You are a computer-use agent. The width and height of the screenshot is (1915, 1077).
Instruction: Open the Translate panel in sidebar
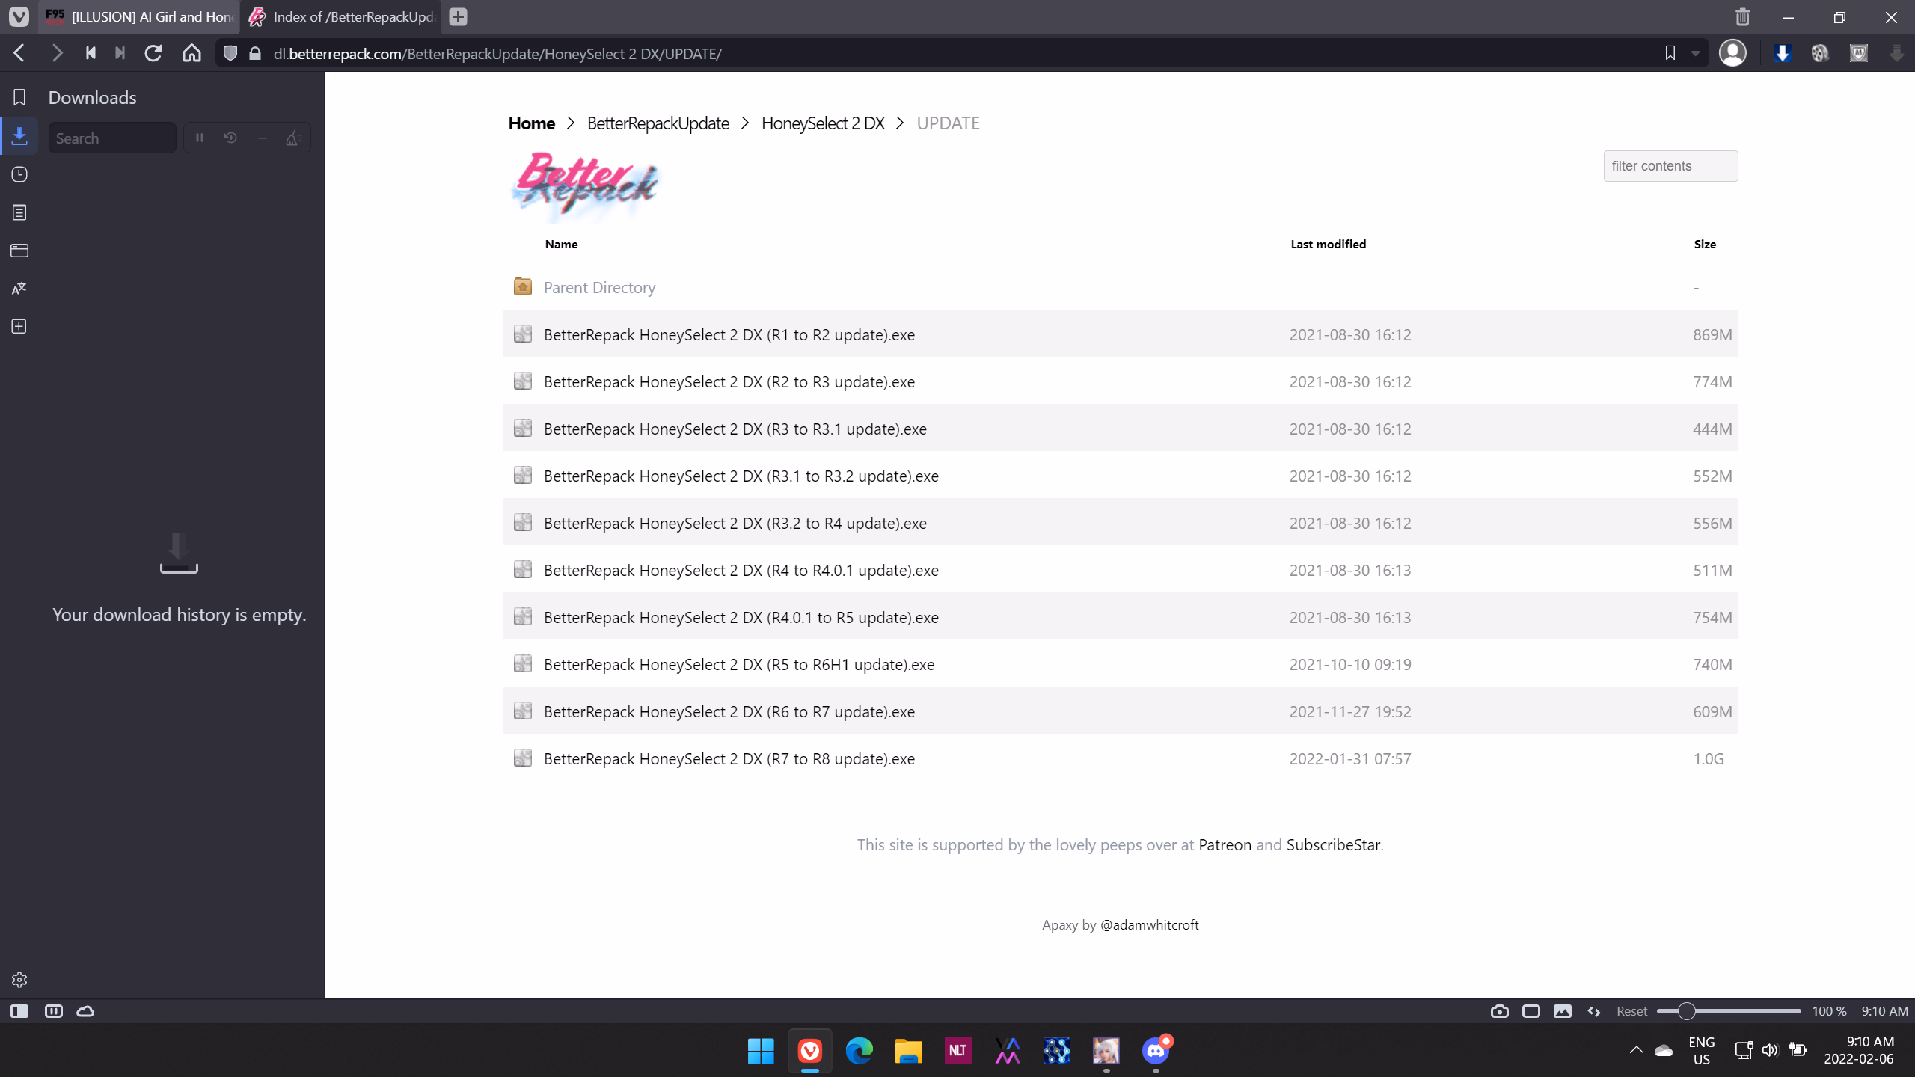[x=19, y=289]
